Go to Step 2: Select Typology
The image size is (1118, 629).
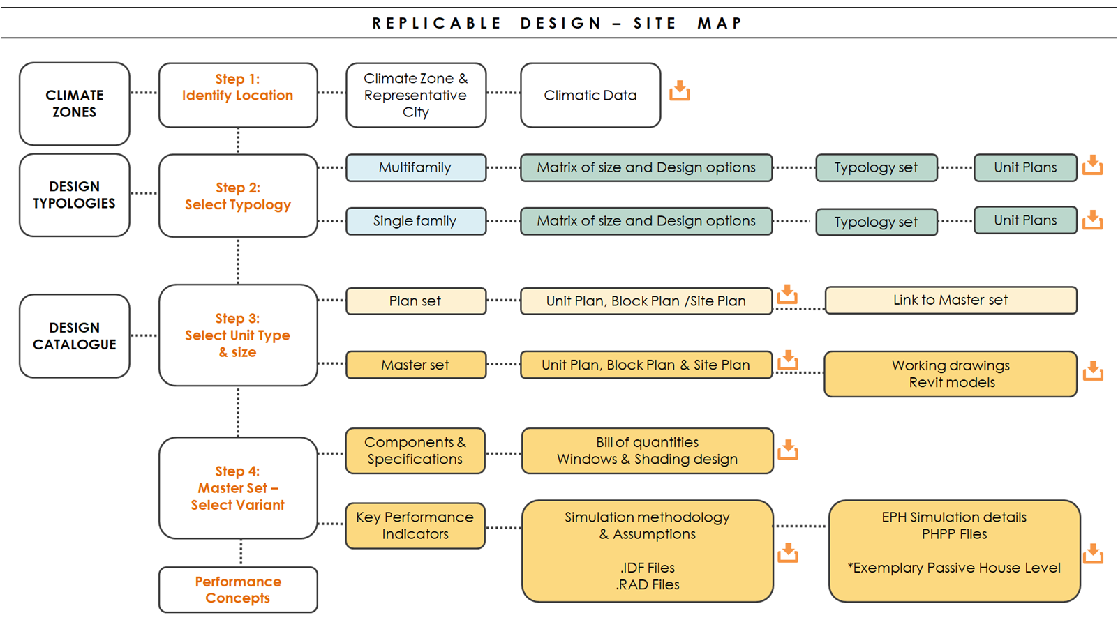coord(238,196)
